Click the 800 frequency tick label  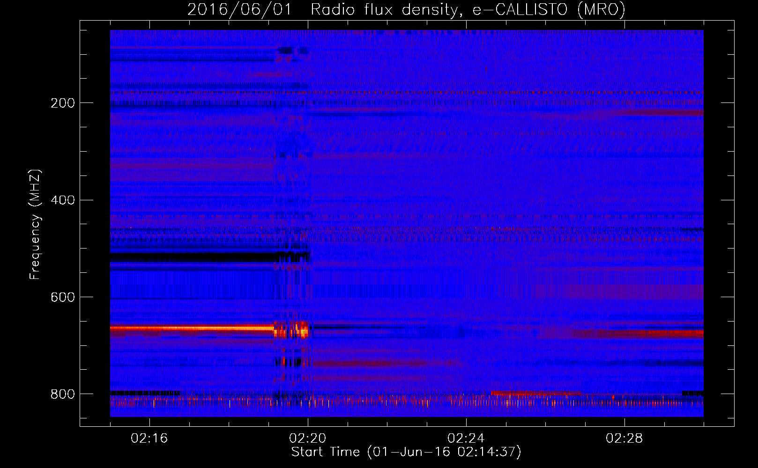63,395
